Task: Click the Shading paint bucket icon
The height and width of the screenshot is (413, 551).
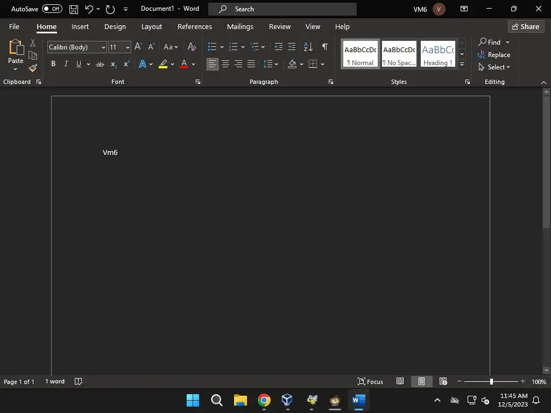Action: click(292, 64)
